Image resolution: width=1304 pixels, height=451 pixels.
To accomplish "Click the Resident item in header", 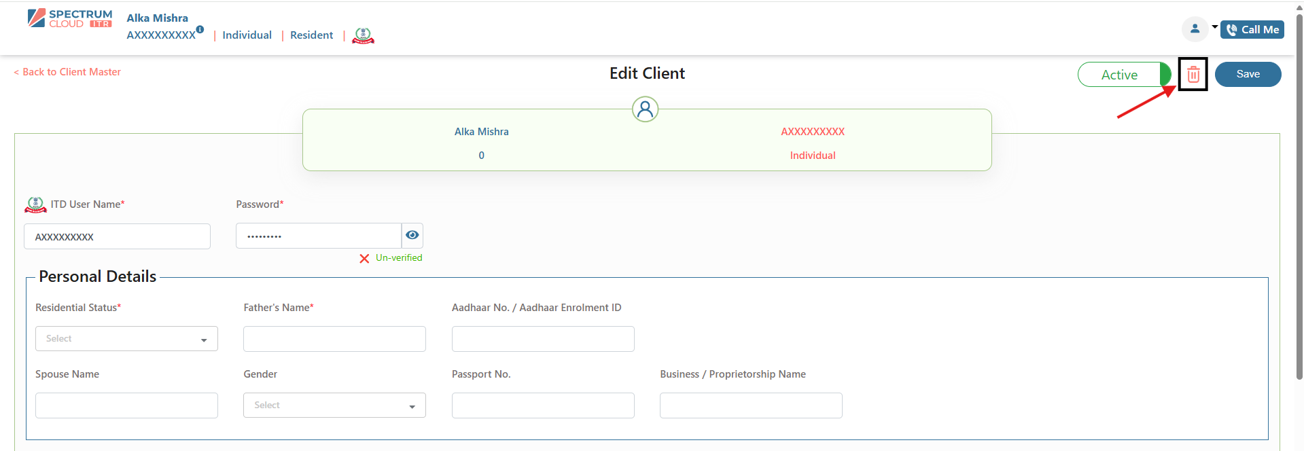I will coord(311,35).
